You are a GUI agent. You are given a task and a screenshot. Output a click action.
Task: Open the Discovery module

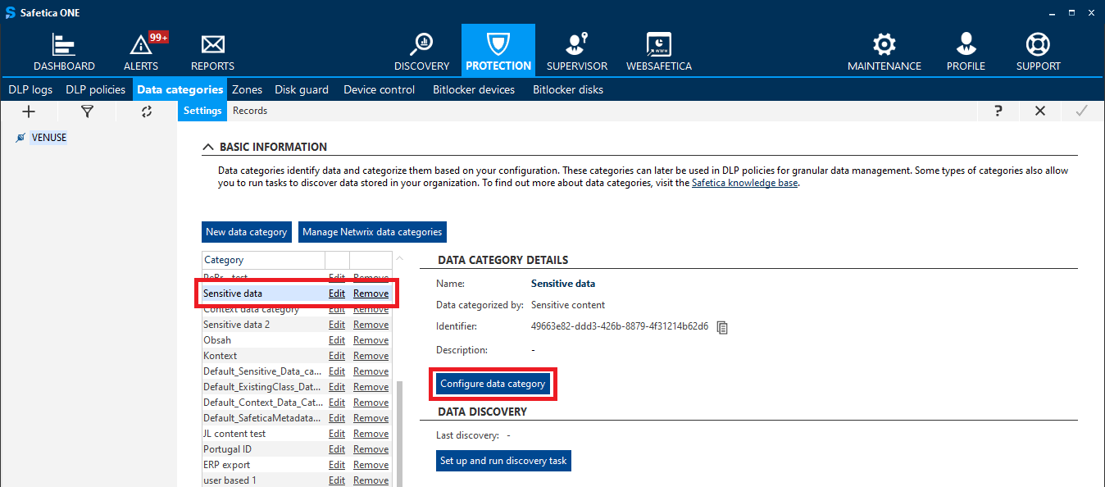point(422,52)
